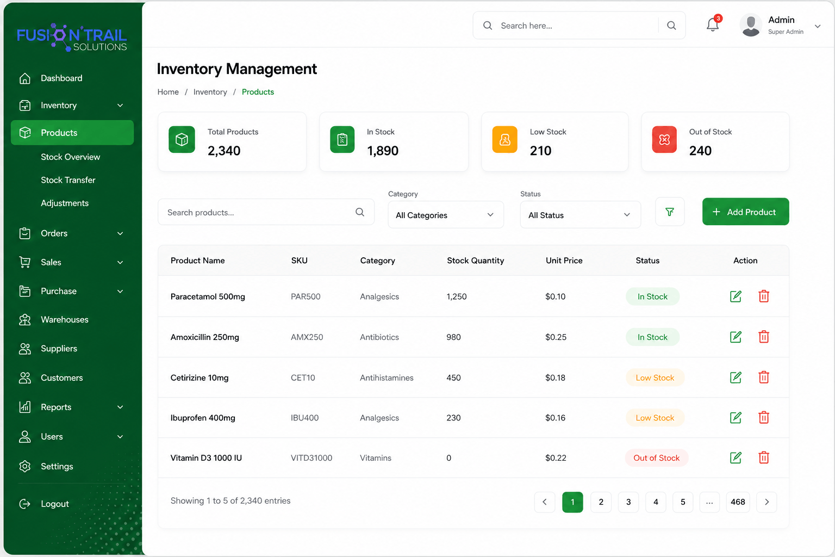Go to Customers in sidebar
The width and height of the screenshot is (835, 557).
click(62, 377)
